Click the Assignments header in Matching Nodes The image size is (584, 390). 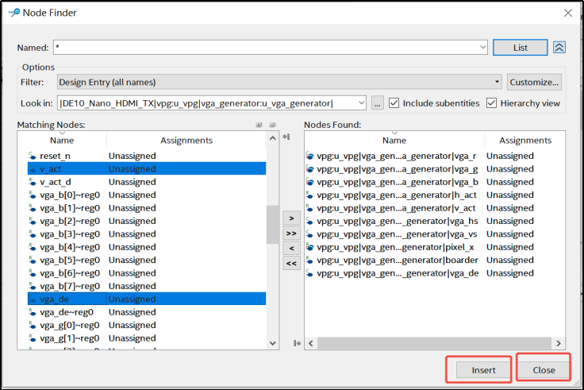[x=186, y=140]
